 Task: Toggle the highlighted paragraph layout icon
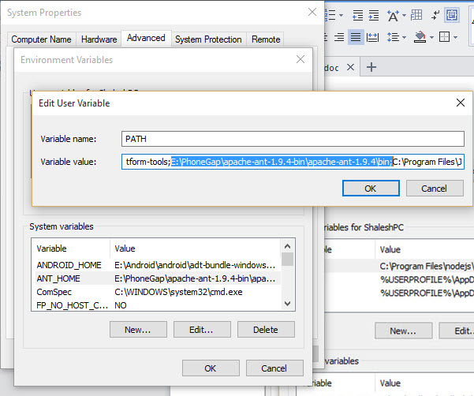(x=452, y=15)
